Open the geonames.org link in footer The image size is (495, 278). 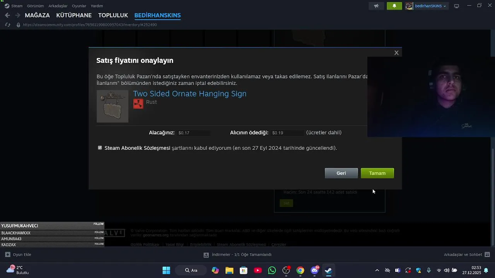(155, 235)
